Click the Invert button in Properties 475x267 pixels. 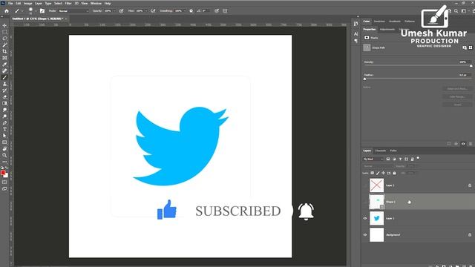[457, 105]
